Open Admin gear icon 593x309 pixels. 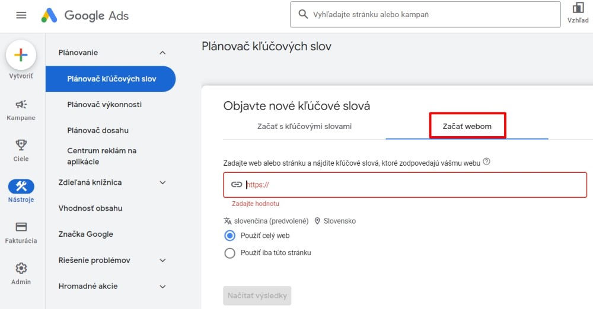[21, 268]
